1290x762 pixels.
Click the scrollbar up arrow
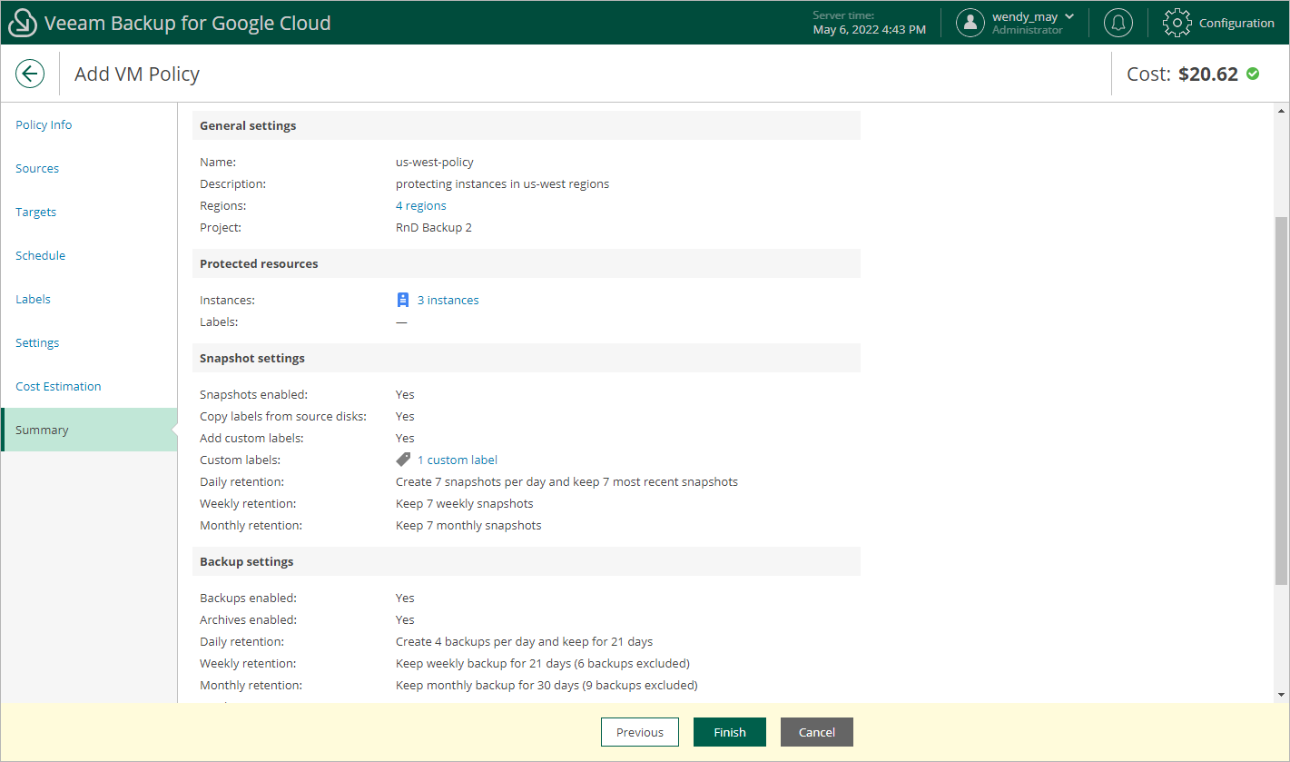coord(1281,109)
